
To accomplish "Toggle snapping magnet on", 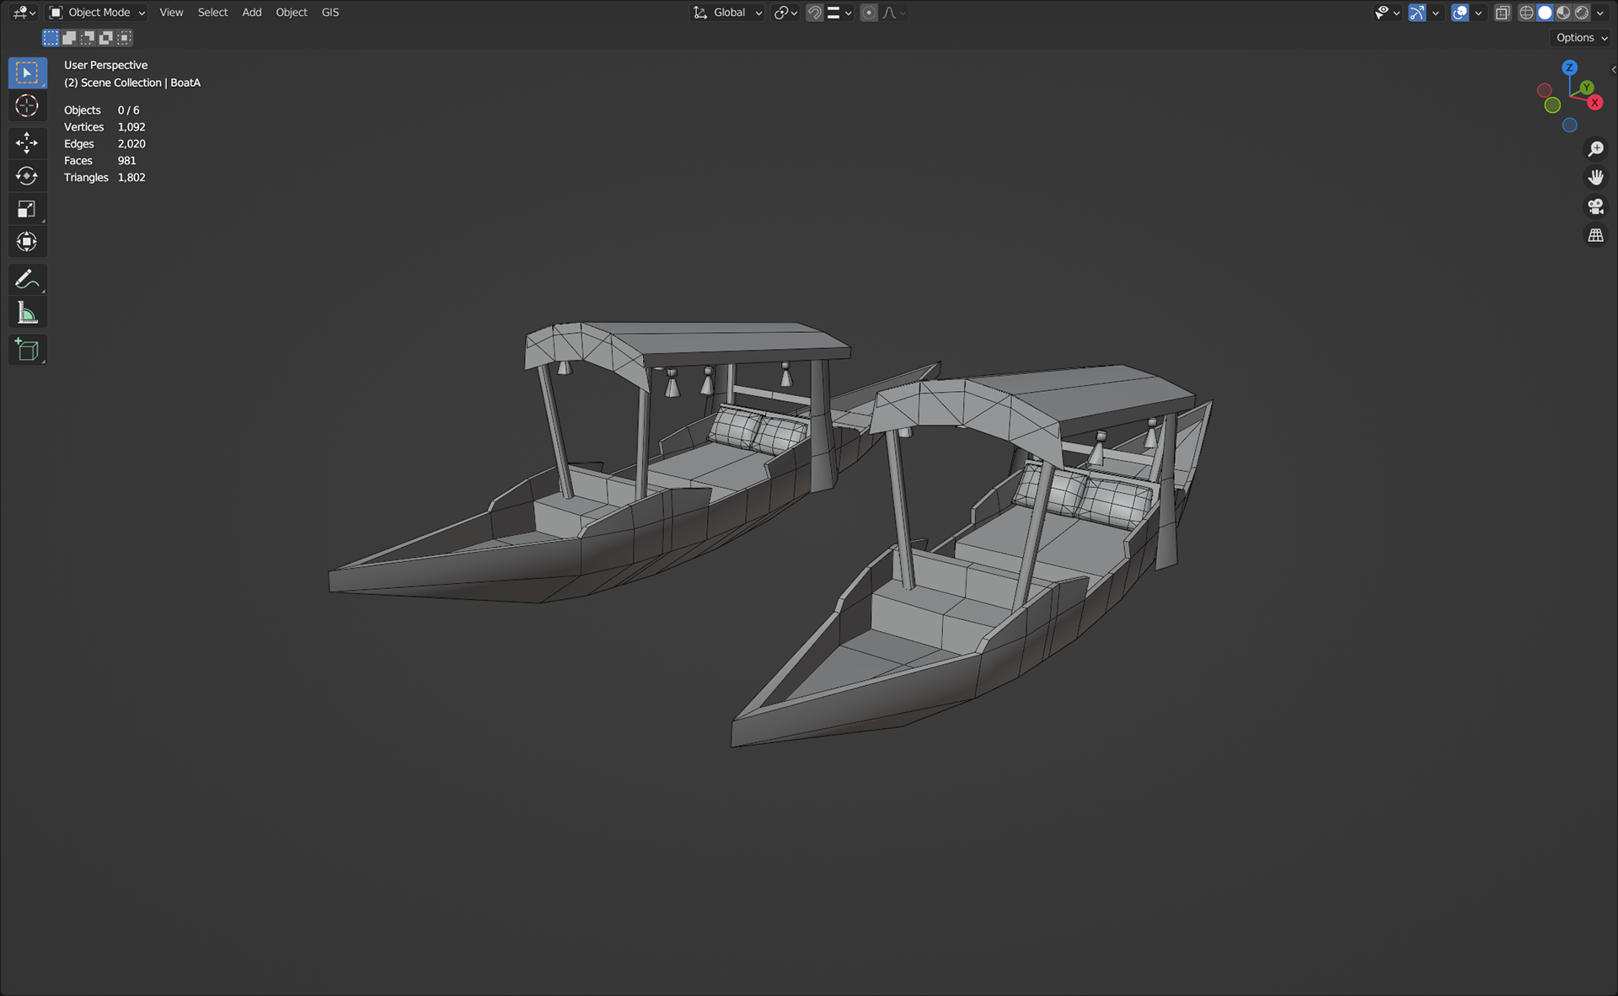I will [814, 13].
